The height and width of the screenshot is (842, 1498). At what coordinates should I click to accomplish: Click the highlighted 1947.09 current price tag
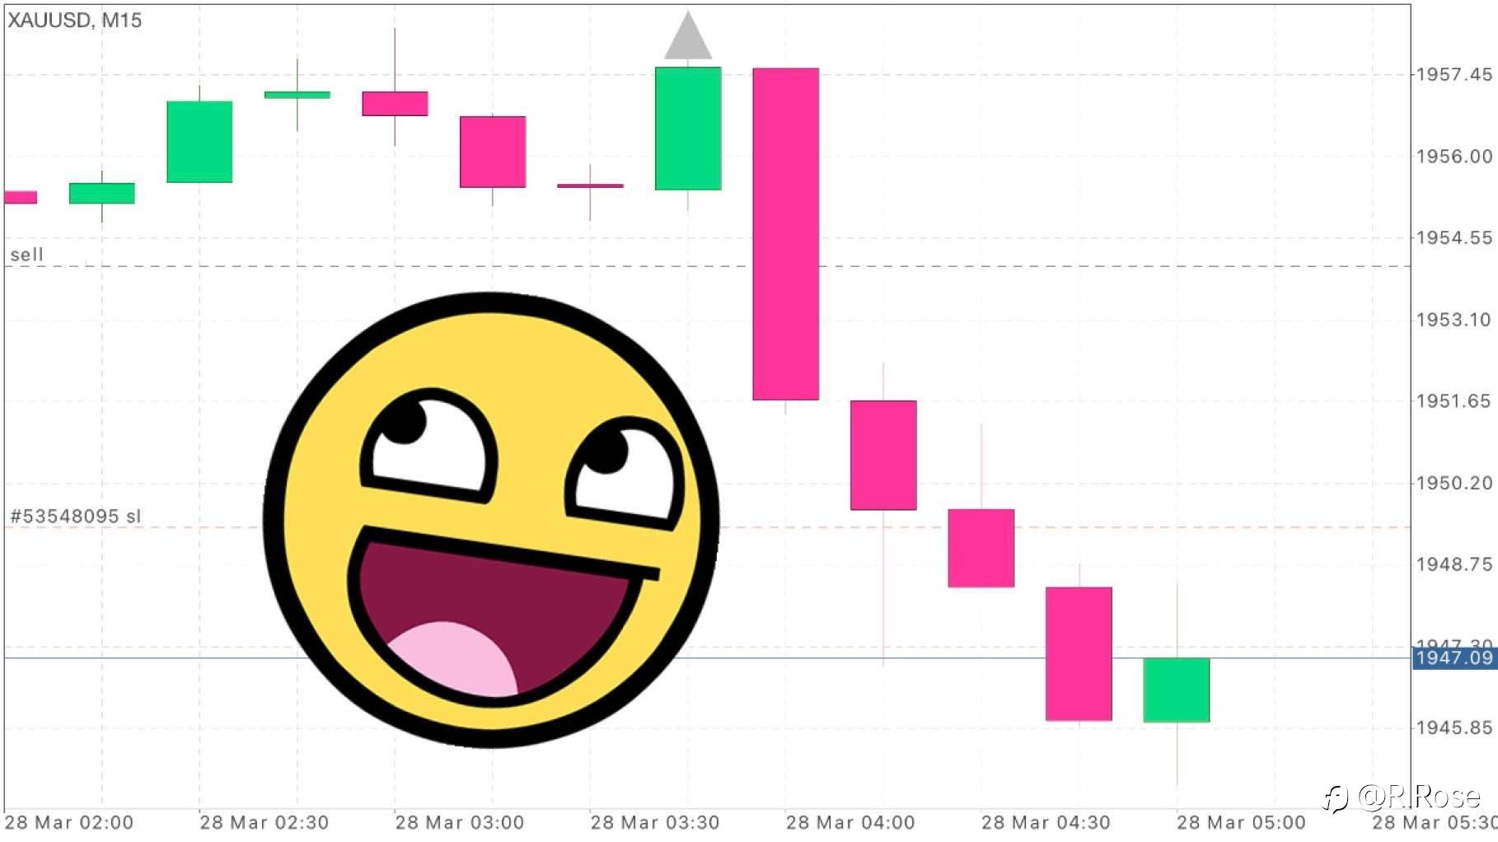(x=1454, y=657)
